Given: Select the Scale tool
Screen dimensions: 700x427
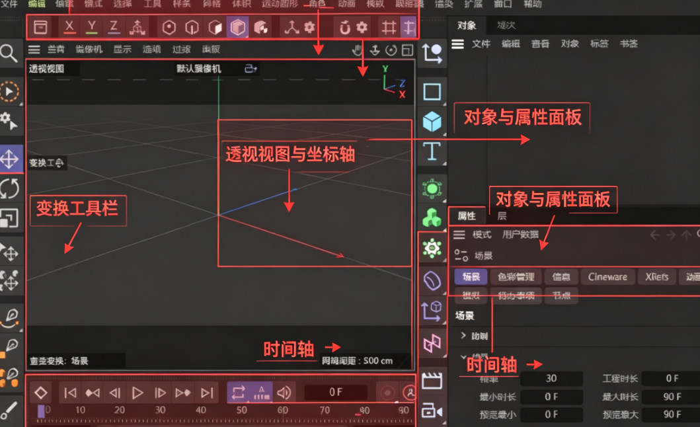Looking at the screenshot, I should coord(9,218).
